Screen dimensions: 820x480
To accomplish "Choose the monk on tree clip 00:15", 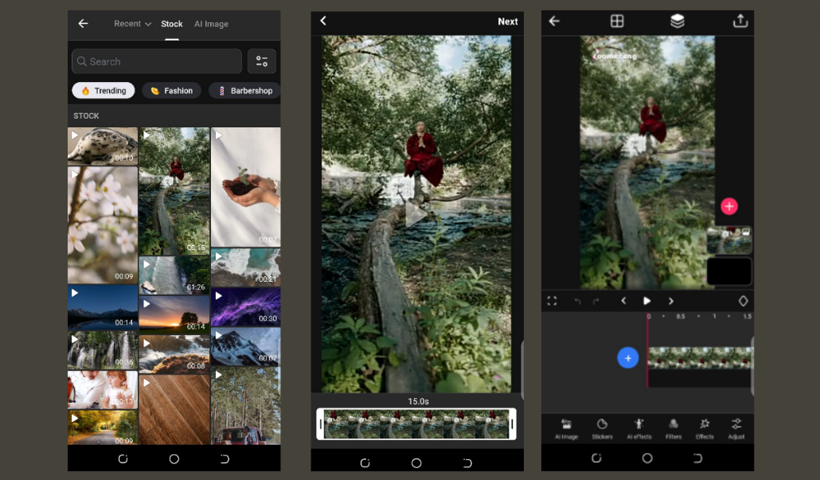I will [x=174, y=191].
